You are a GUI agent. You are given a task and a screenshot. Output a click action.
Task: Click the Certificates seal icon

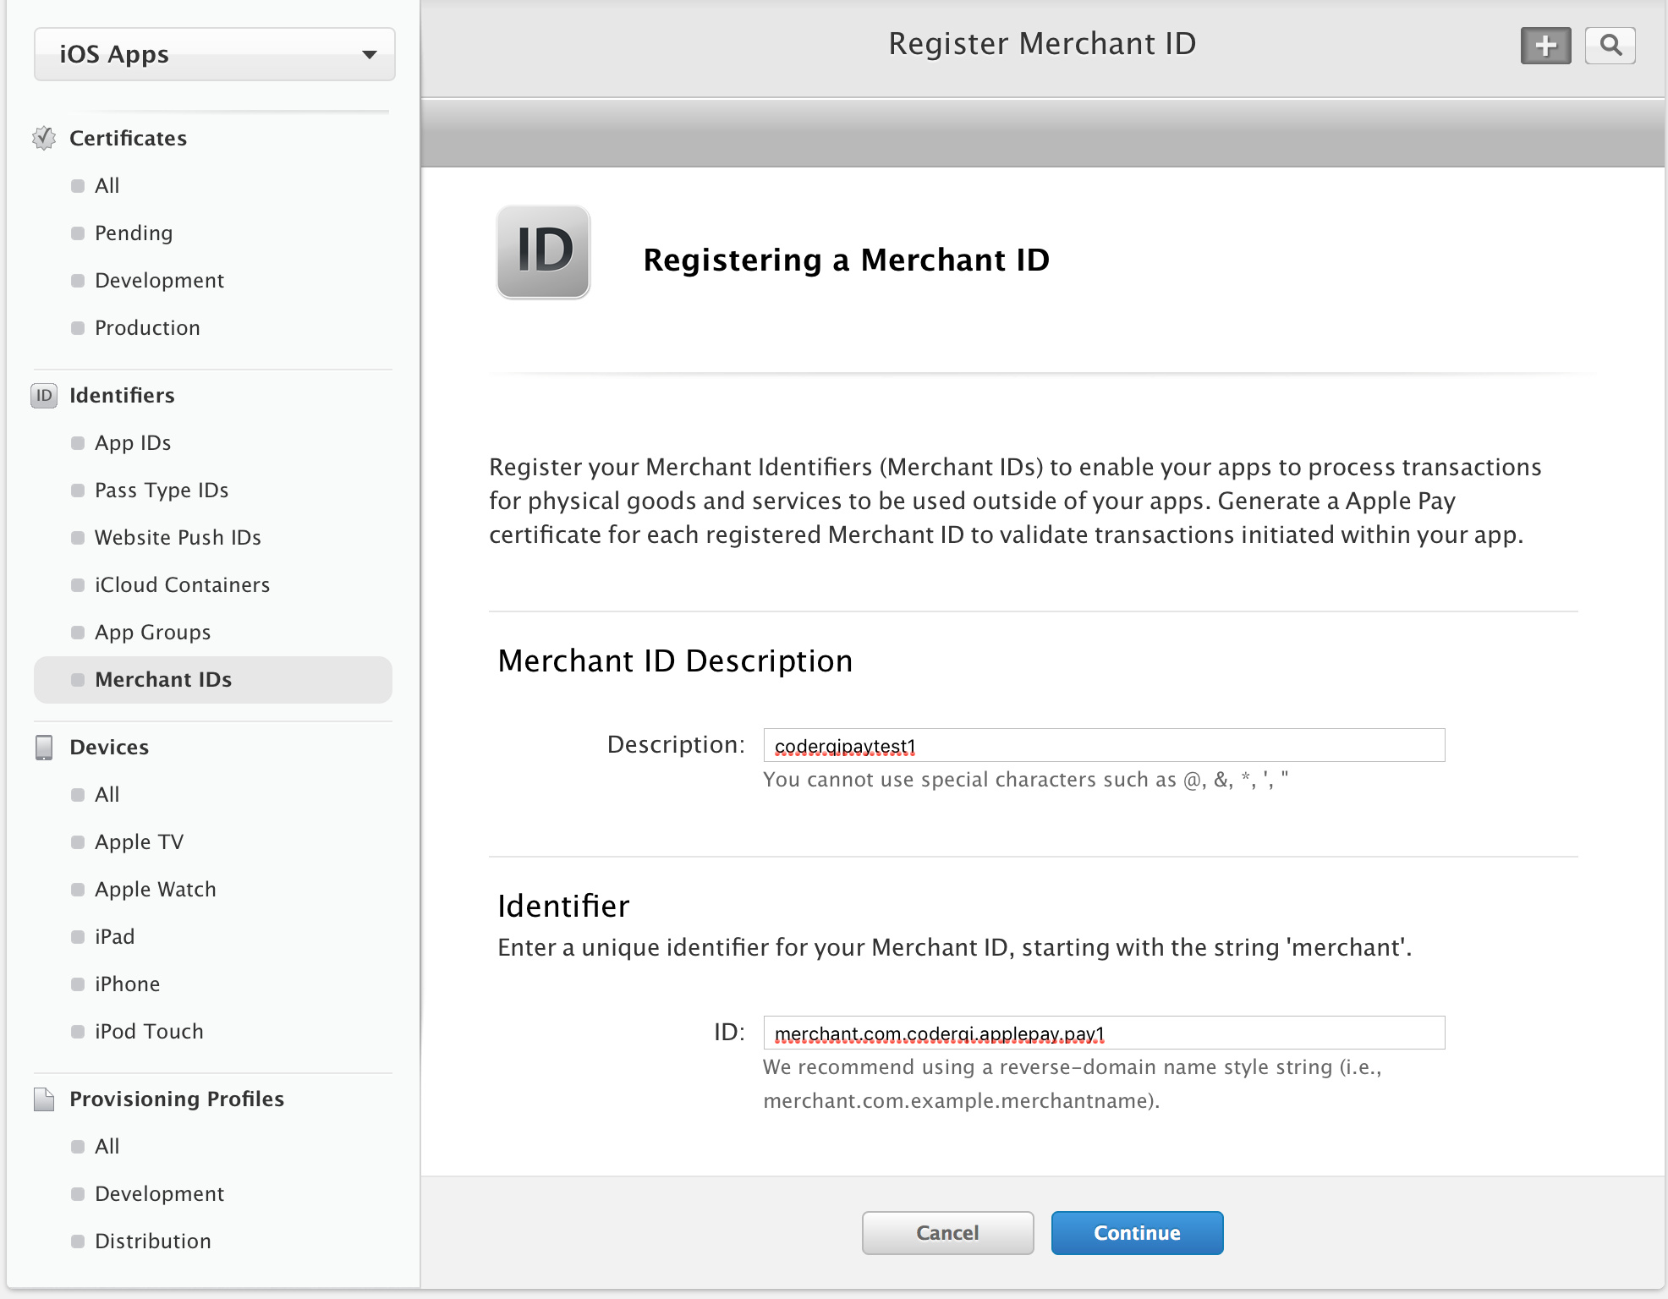(x=44, y=138)
